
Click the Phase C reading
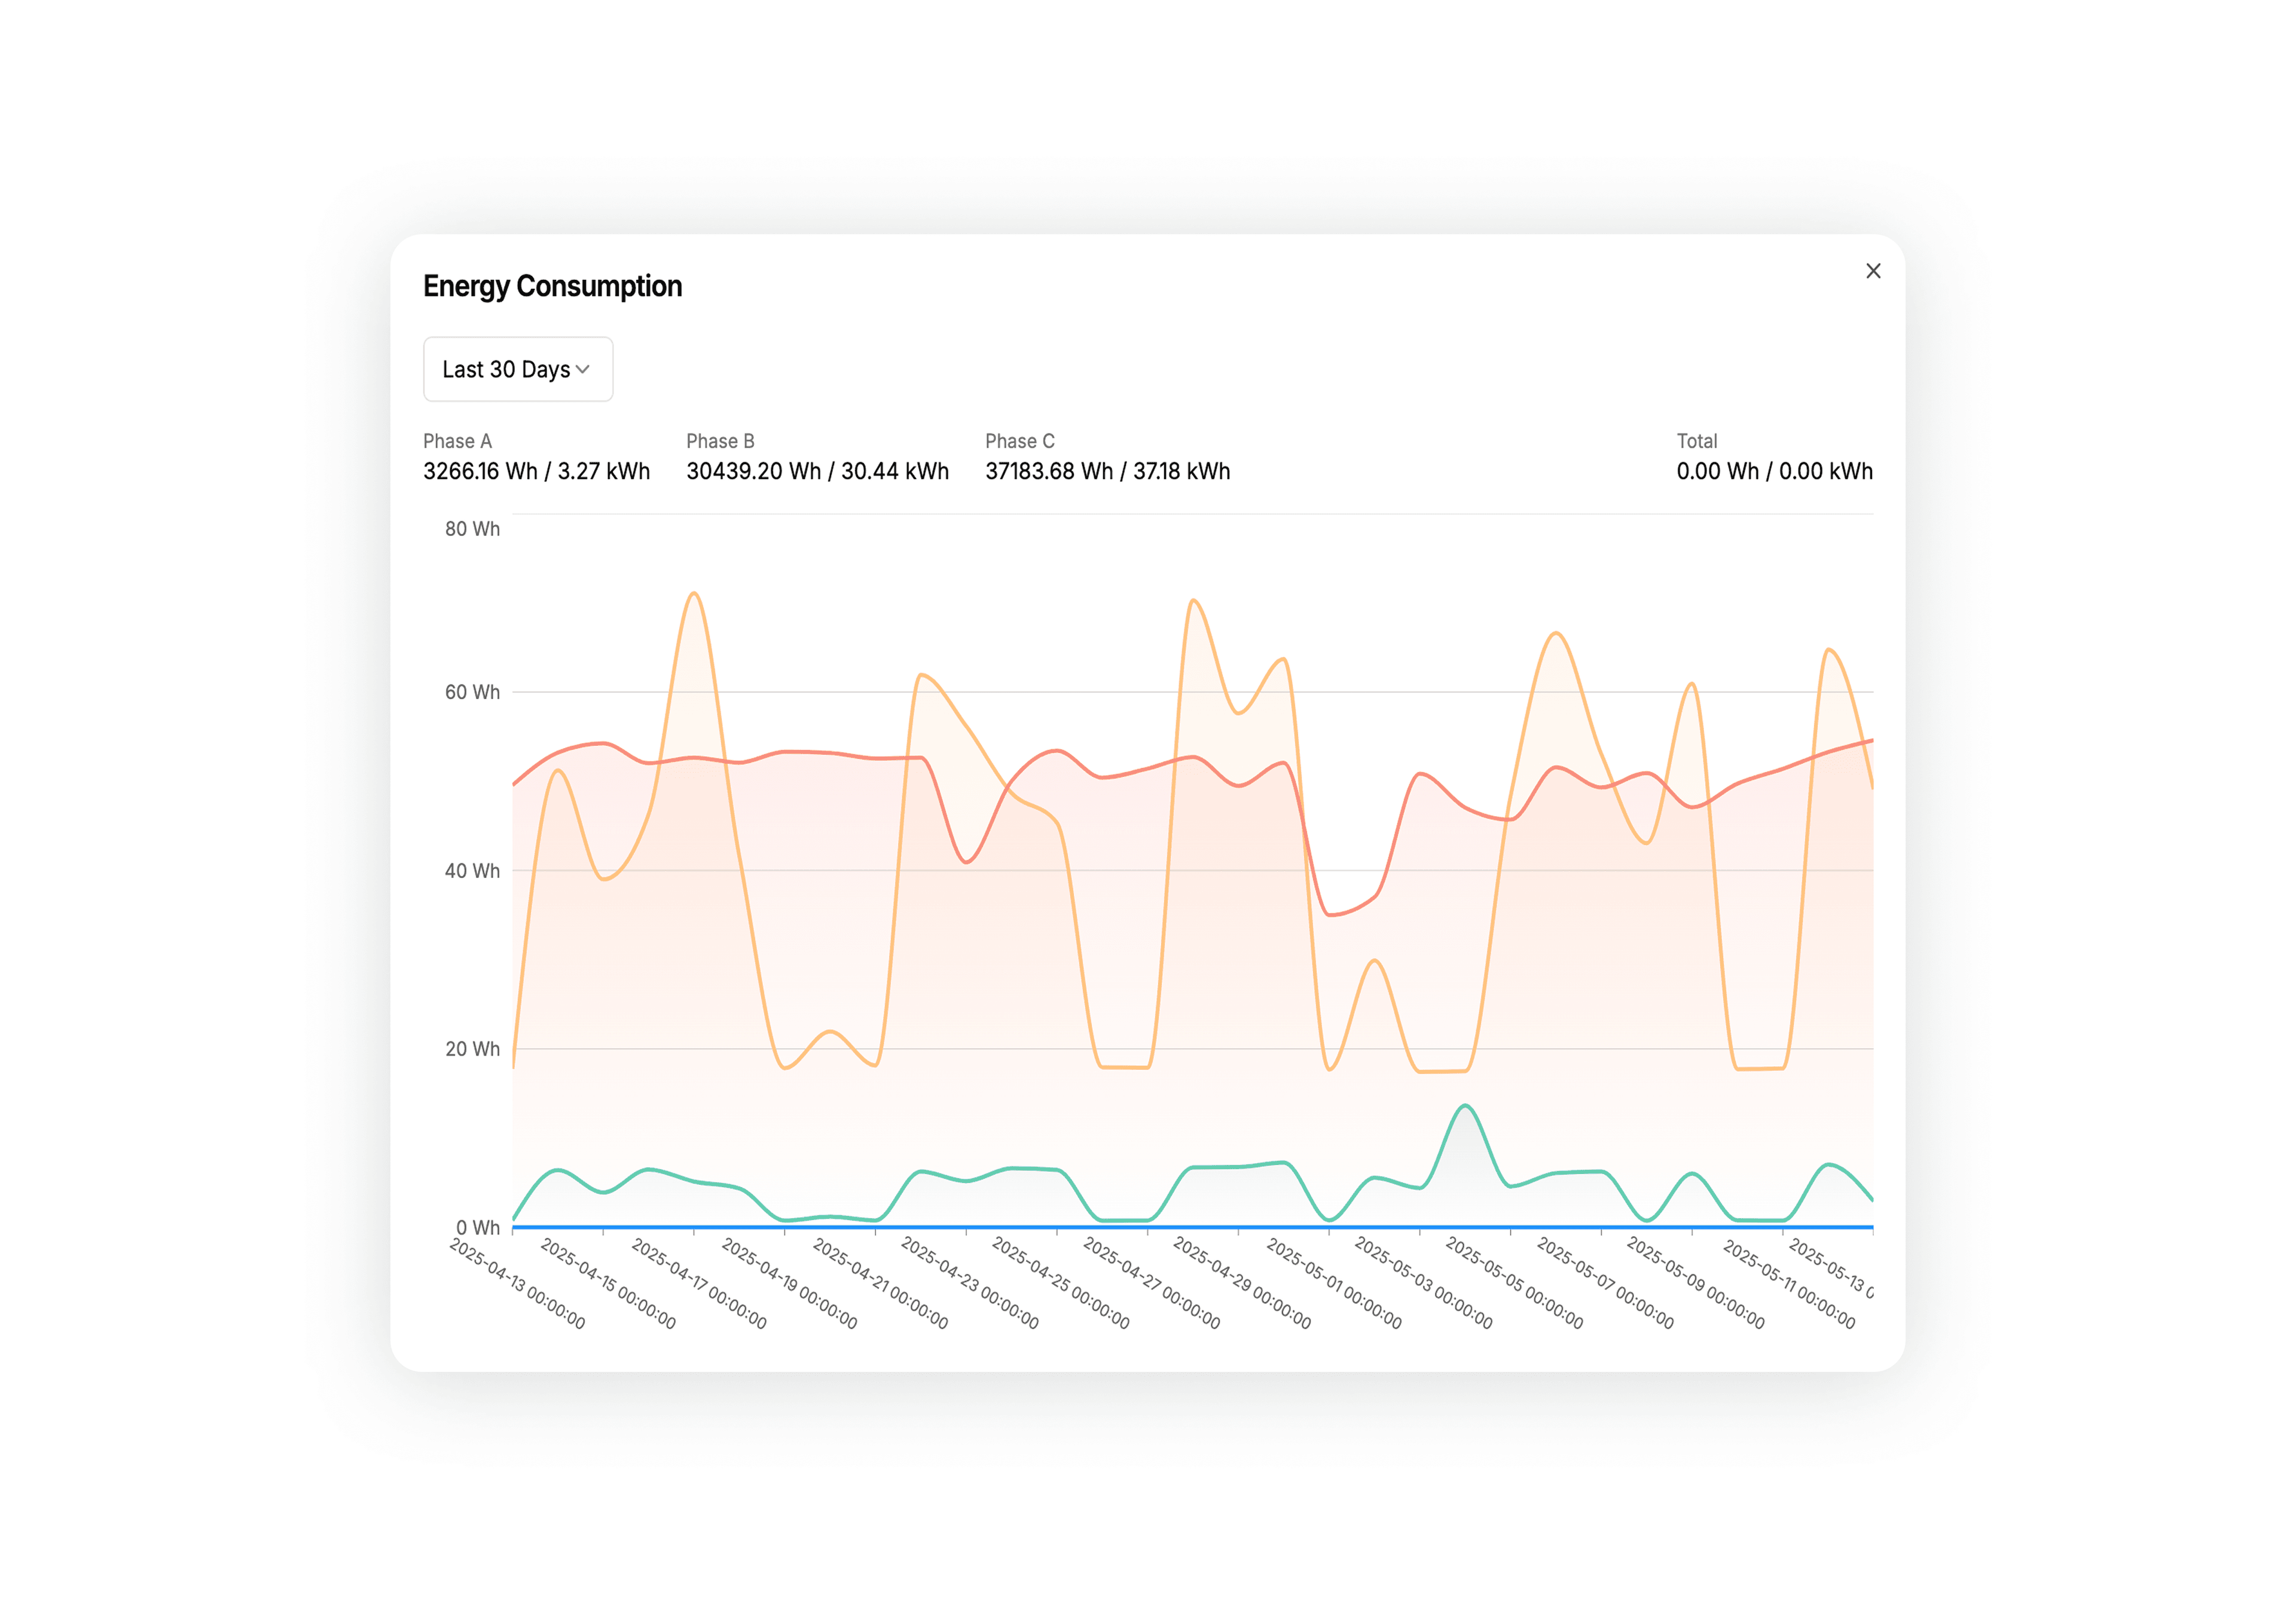[x=1107, y=471]
